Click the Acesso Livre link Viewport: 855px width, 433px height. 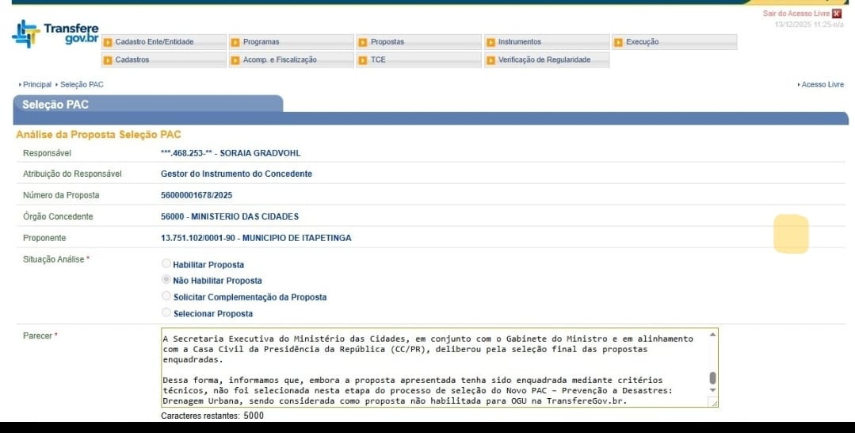823,85
